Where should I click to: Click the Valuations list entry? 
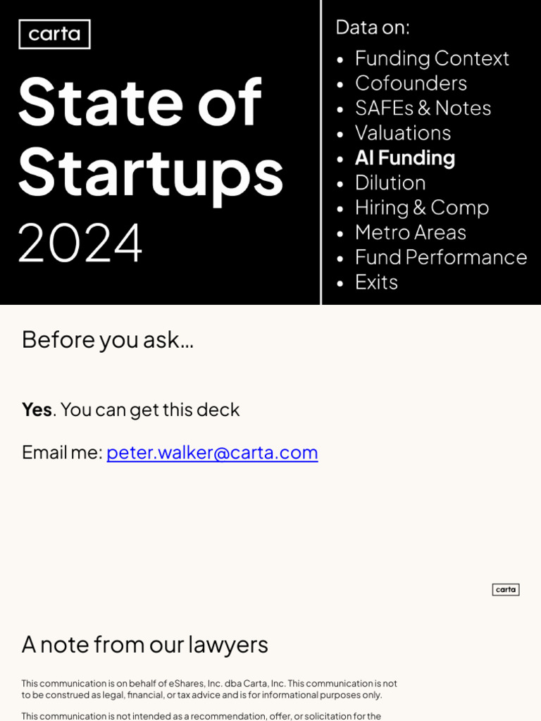click(402, 132)
